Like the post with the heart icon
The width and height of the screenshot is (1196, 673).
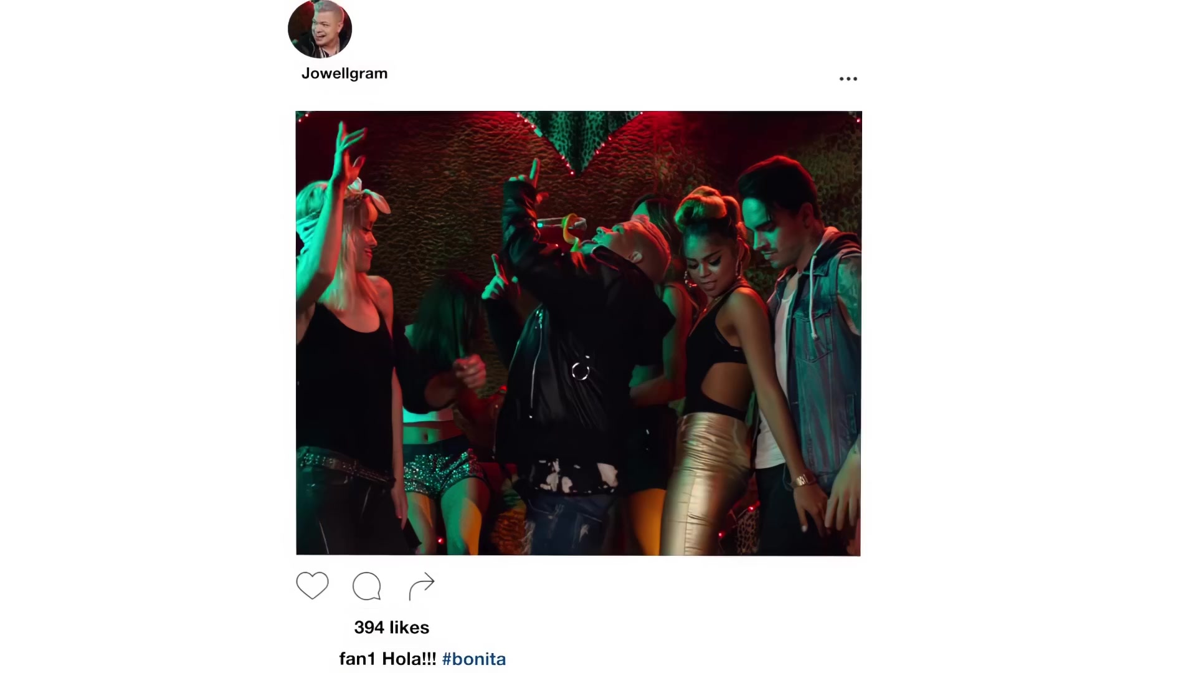312,586
